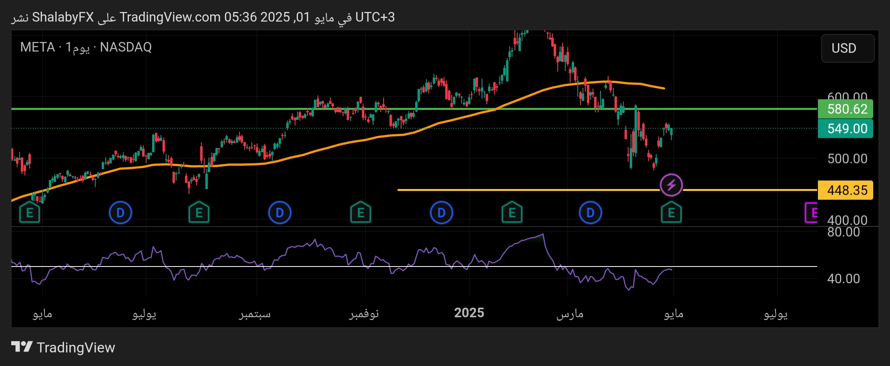Click the teal 549.00 current price label
This screenshot has height=366, width=890.
(845, 128)
